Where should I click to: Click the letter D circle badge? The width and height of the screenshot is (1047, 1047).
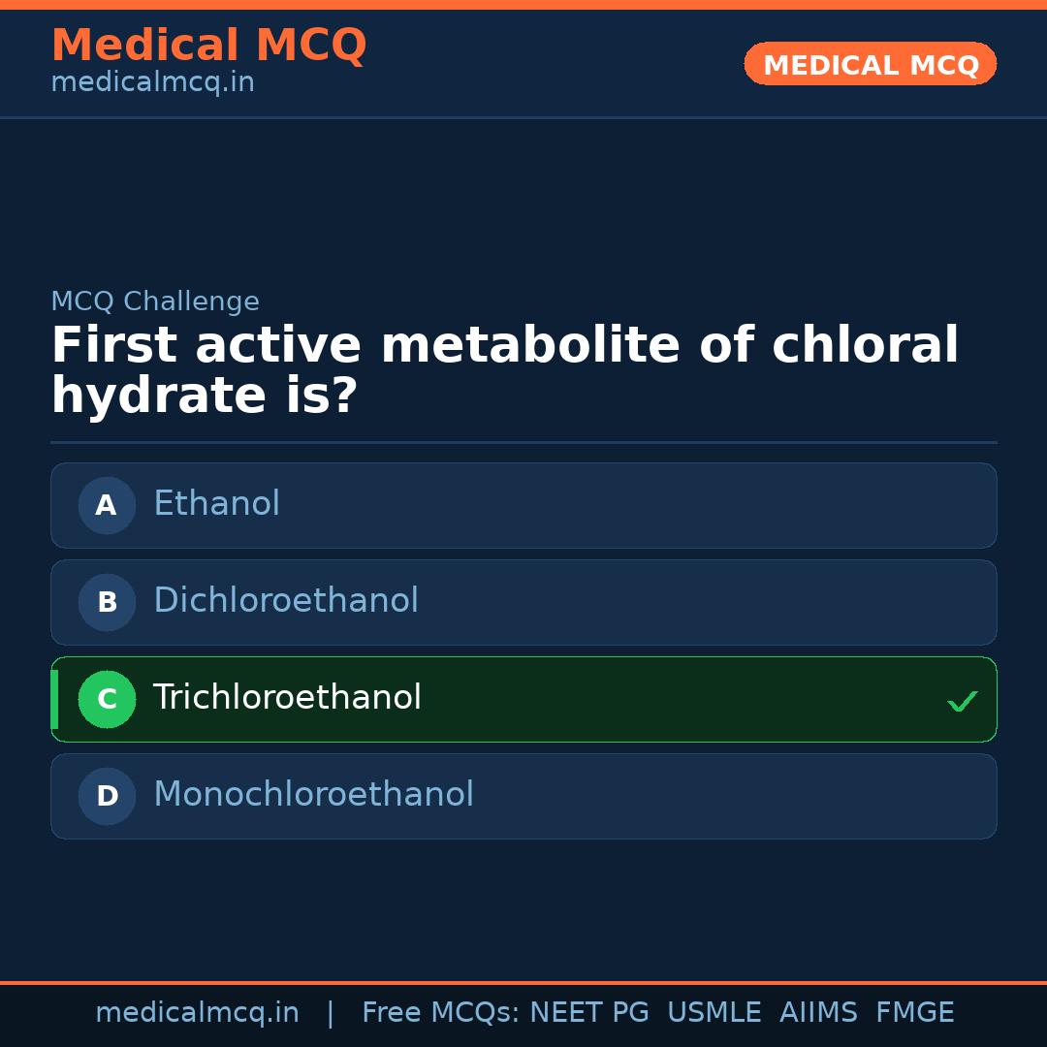(x=107, y=796)
